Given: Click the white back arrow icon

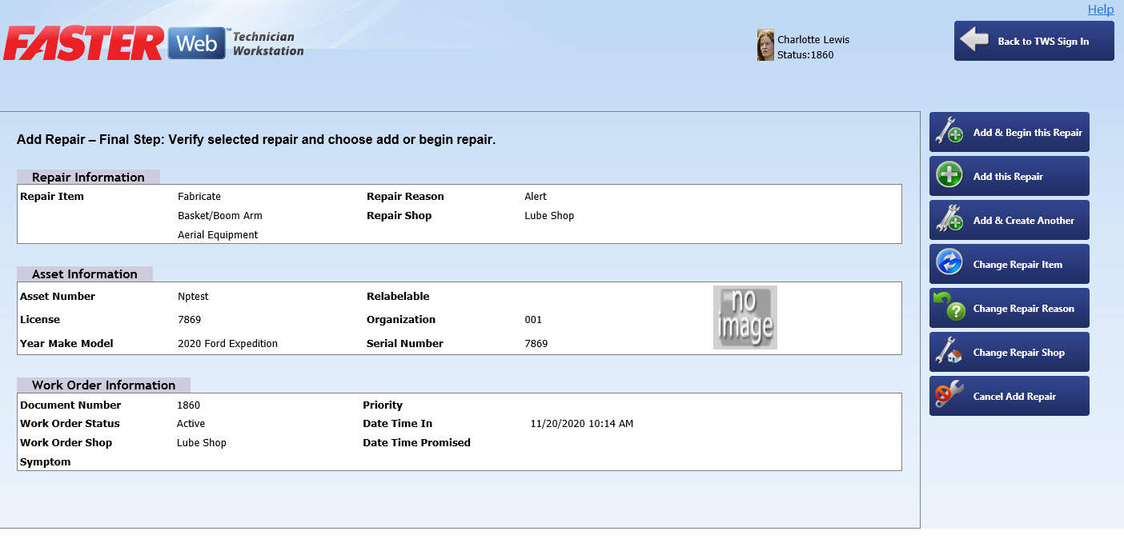Looking at the screenshot, I should (x=974, y=41).
